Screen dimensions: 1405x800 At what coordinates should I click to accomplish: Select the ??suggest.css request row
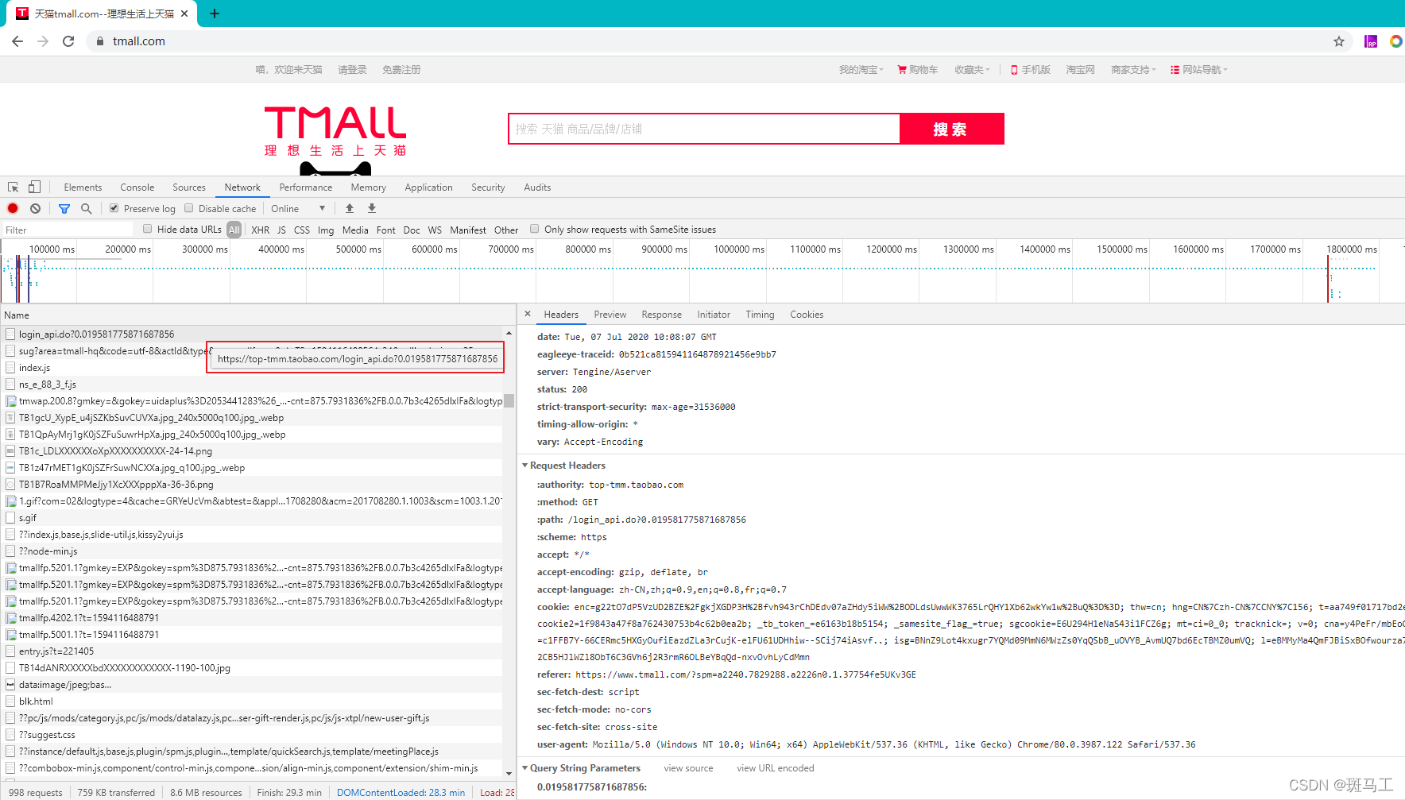click(252, 735)
